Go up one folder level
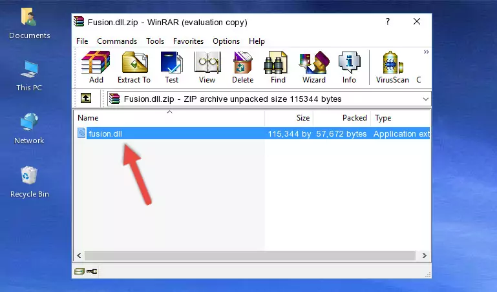Screen dimensions: 497x292 [86, 98]
